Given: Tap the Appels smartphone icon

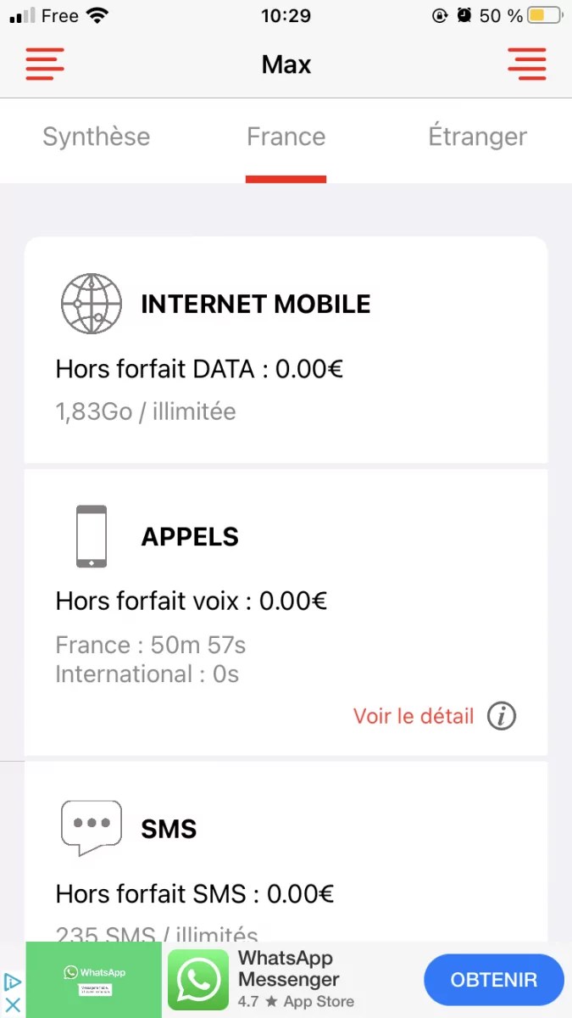Looking at the screenshot, I should [x=92, y=536].
